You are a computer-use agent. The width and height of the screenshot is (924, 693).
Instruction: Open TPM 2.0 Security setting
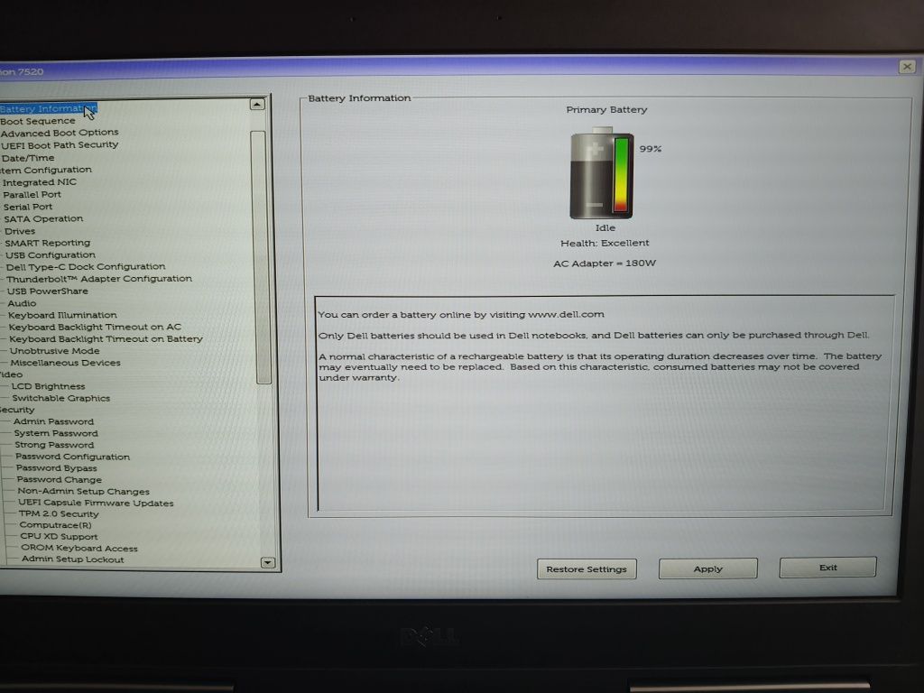pos(59,513)
